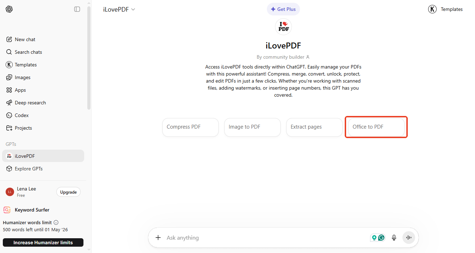Open the Projects section
The height and width of the screenshot is (253, 475).
pyautogui.click(x=23, y=128)
